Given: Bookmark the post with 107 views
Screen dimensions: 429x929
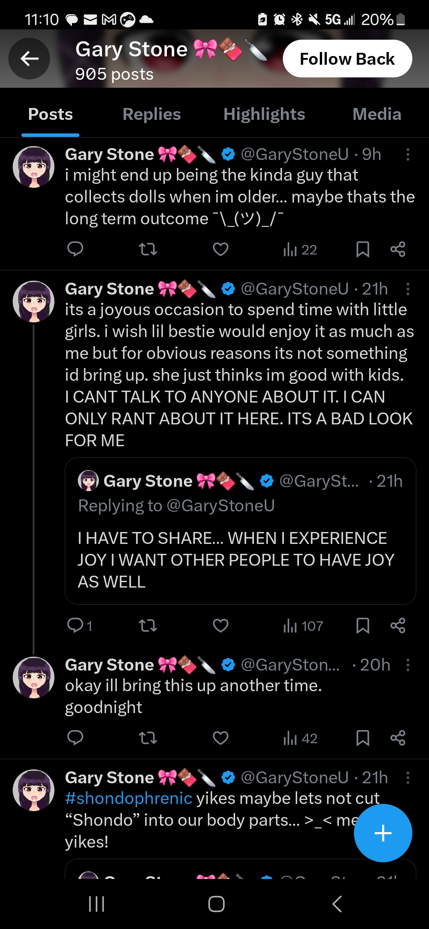Looking at the screenshot, I should (x=363, y=626).
